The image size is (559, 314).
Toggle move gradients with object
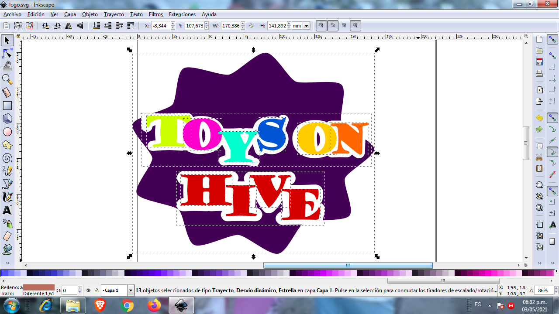[x=344, y=26]
